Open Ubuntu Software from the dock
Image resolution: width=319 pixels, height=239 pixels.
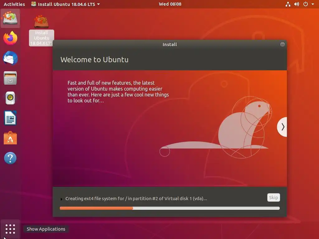coord(10,138)
